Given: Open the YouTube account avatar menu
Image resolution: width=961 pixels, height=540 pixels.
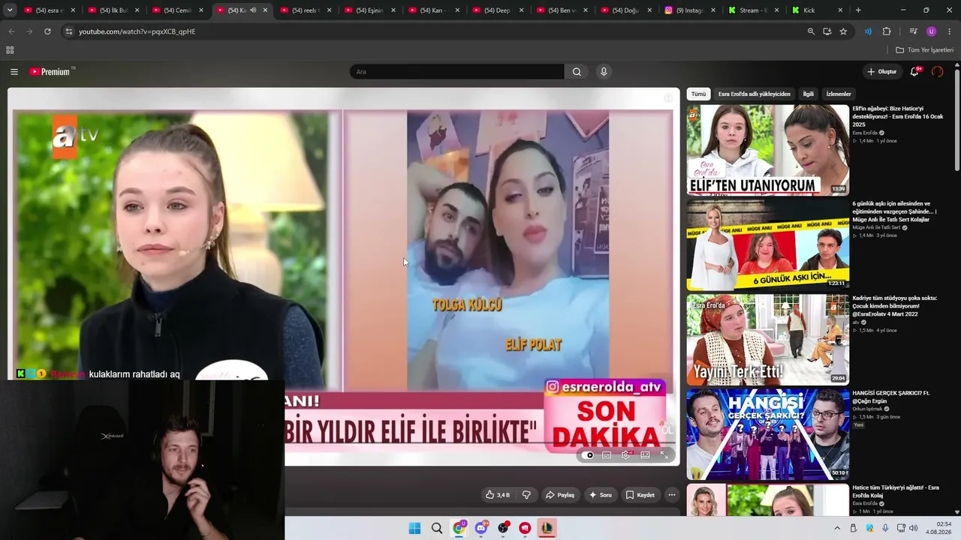Looking at the screenshot, I should point(937,72).
